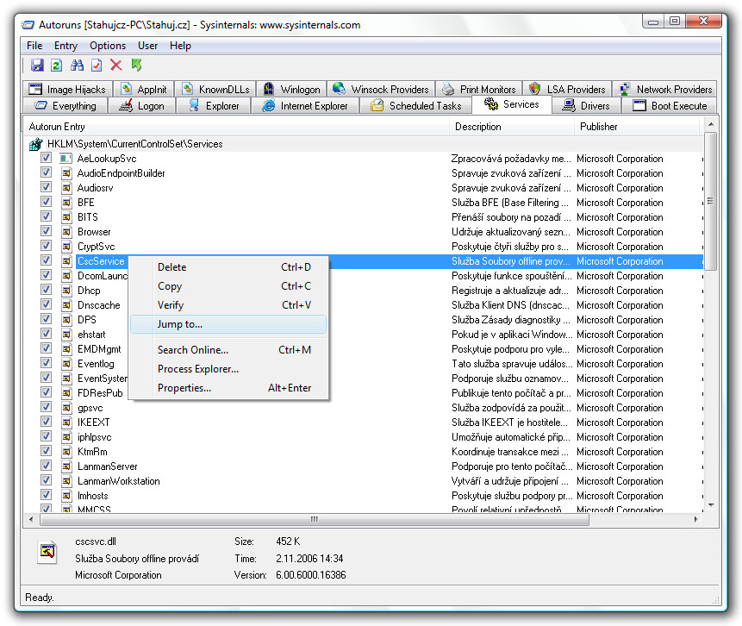Open the File menu
Viewport: 742px width, 626px height.
(34, 46)
